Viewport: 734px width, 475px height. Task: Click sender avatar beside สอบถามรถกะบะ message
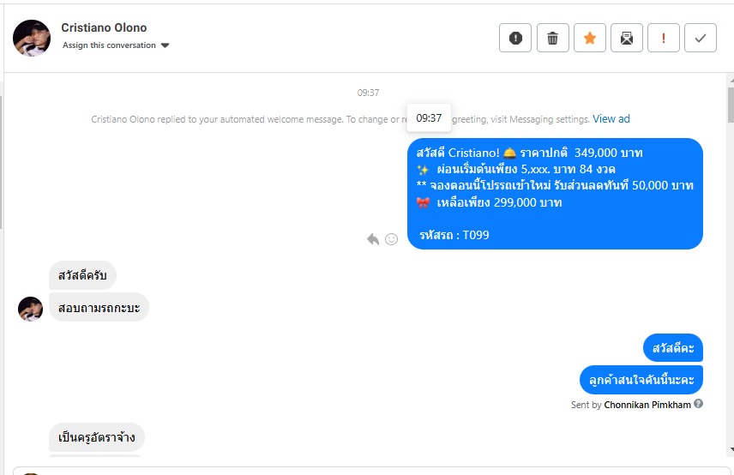click(x=30, y=309)
